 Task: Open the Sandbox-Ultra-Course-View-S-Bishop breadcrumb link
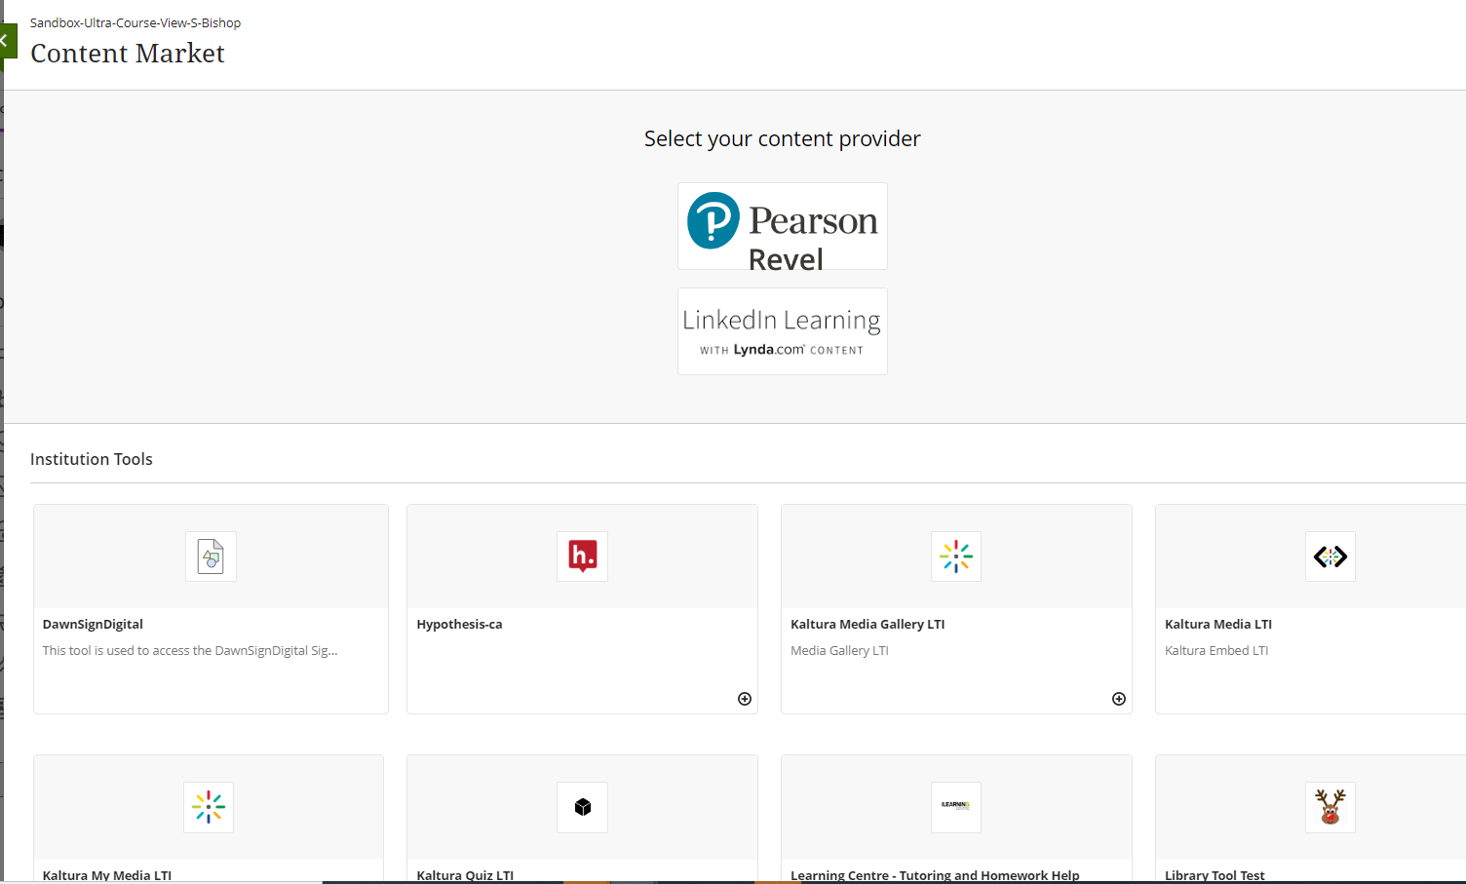pos(135,22)
